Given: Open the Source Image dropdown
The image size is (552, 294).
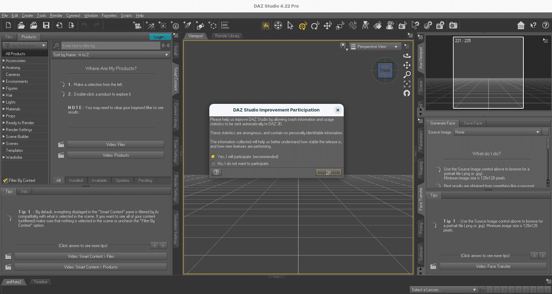Looking at the screenshot, I should coord(497,132).
